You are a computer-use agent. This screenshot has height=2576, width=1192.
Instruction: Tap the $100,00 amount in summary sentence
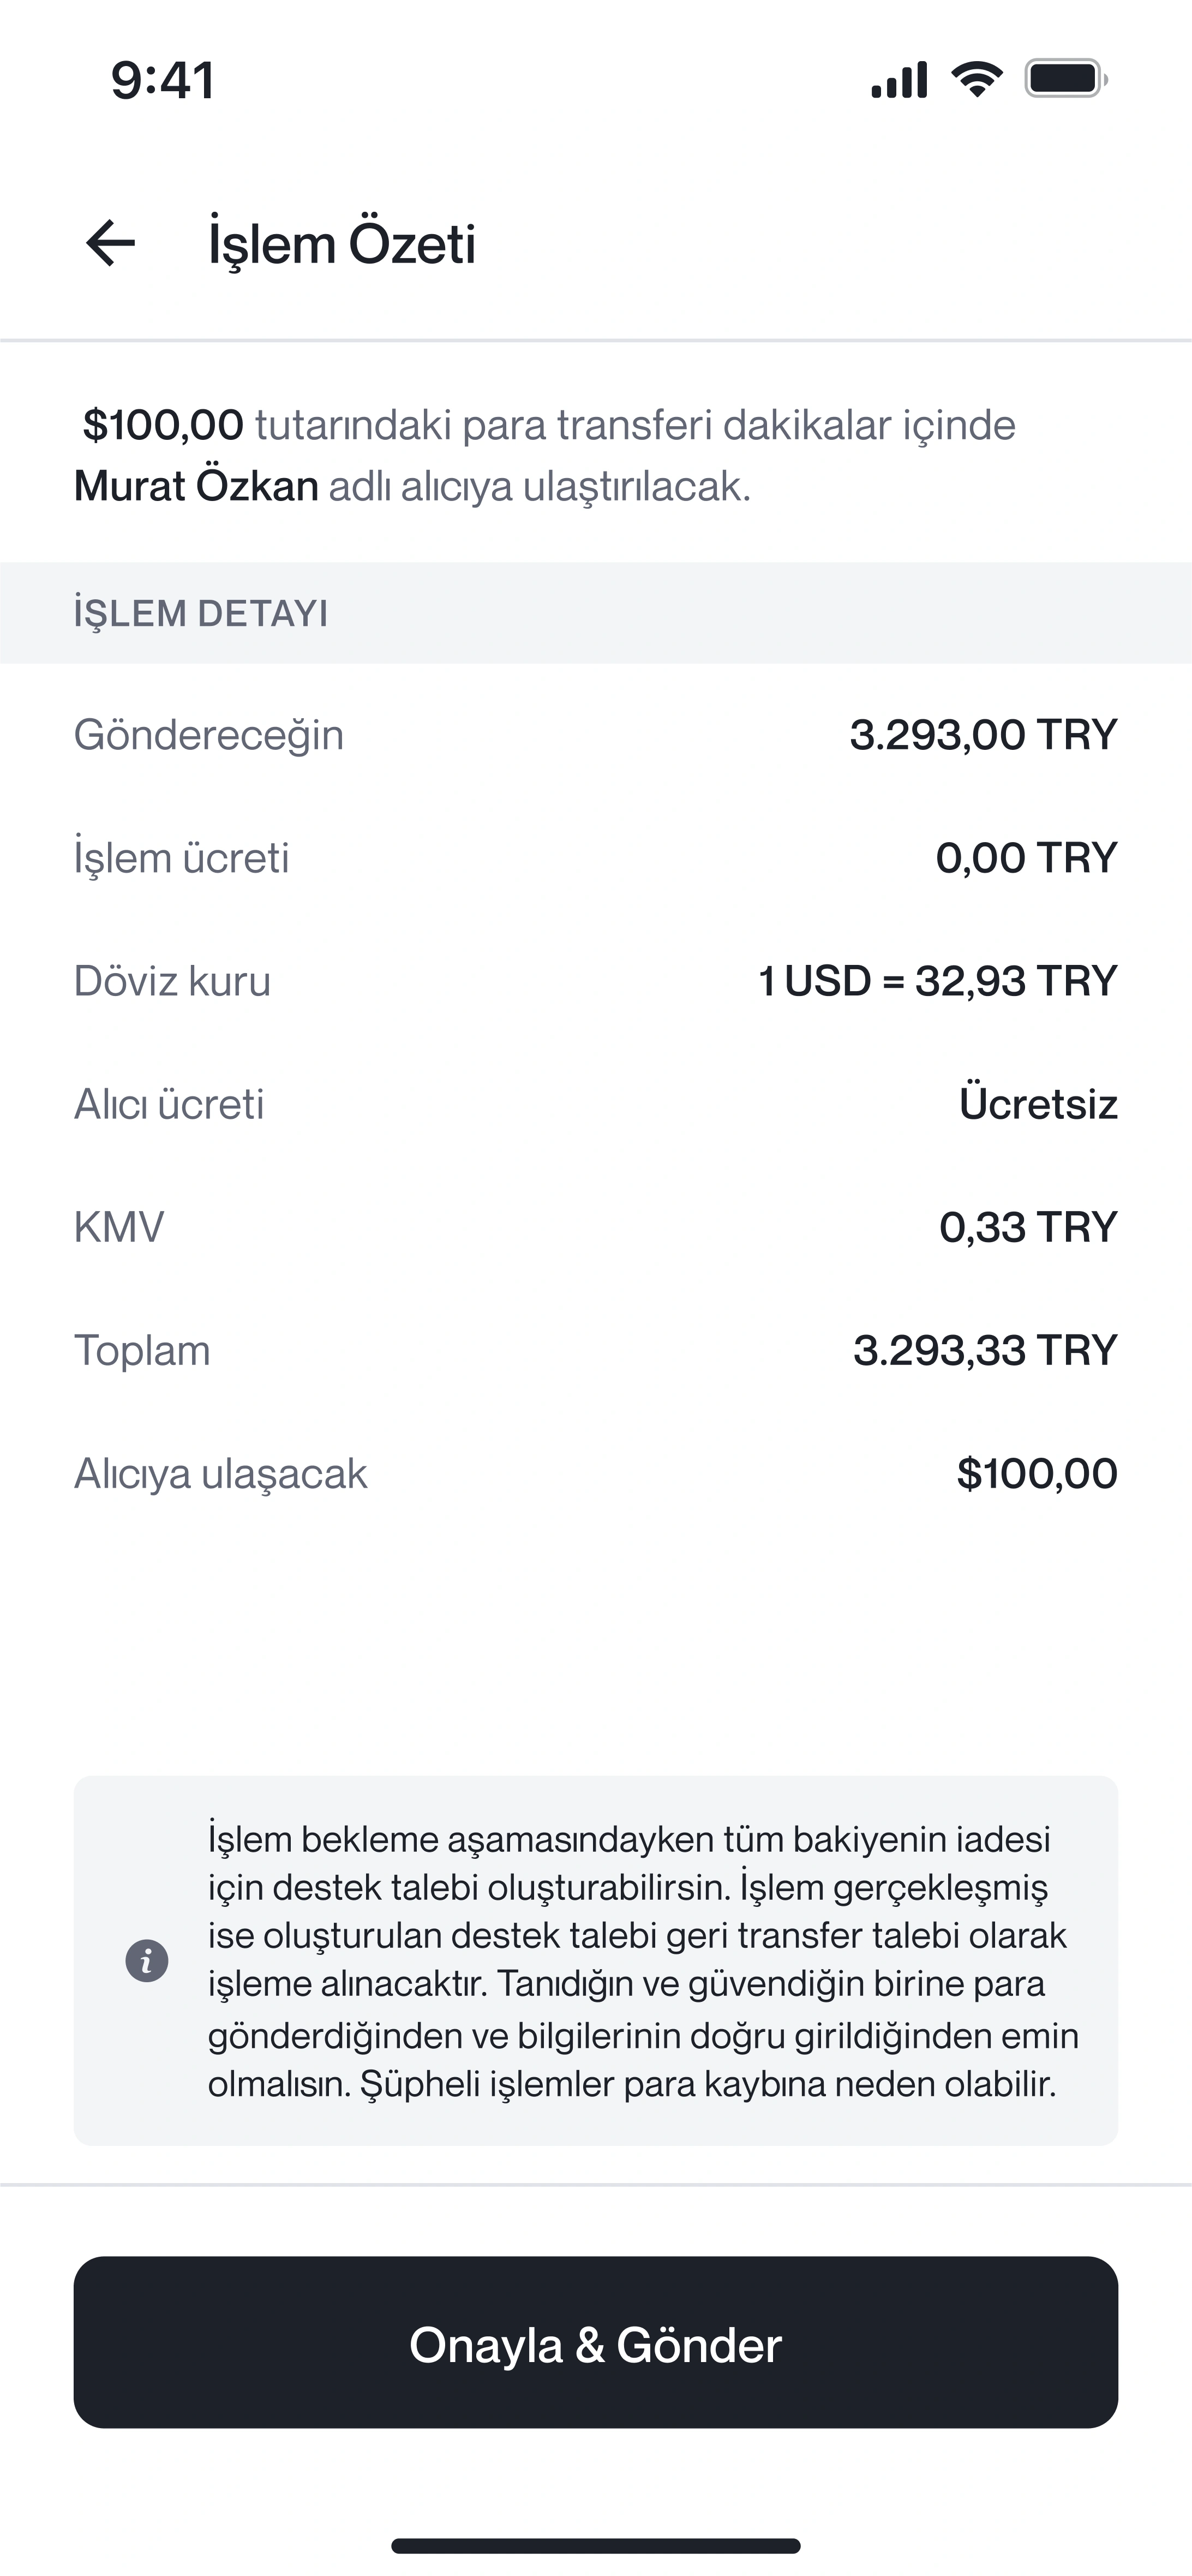pos(163,425)
